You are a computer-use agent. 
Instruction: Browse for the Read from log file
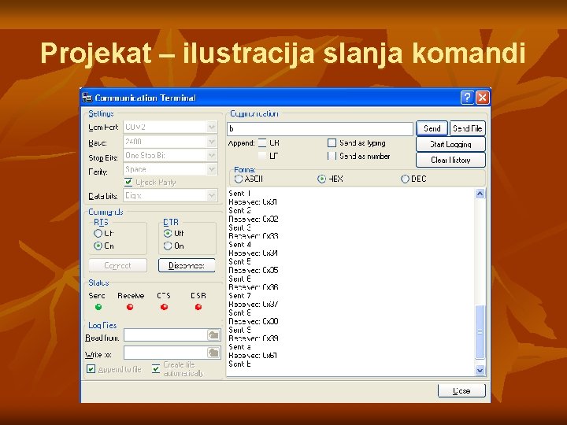click(213, 335)
